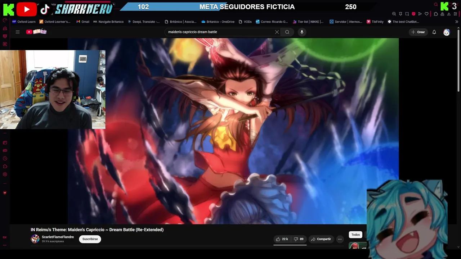The image size is (461, 259).
Task: Open the sidebar history clock icon
Action: pos(5,158)
